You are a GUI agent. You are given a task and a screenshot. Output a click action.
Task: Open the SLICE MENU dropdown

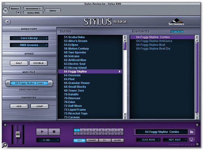[x=148, y=140]
